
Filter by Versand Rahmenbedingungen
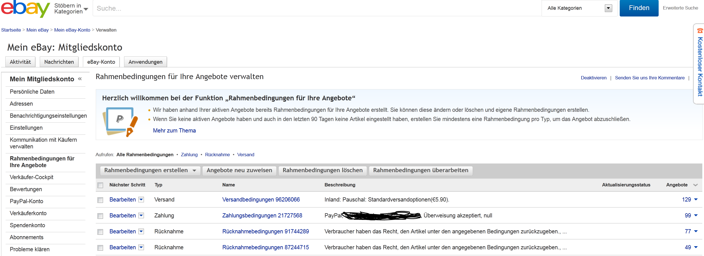tap(246, 155)
